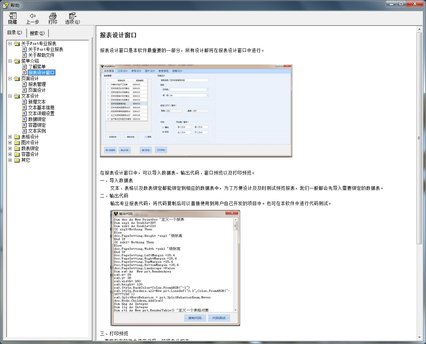Open the 数据绑定 help topic

coord(37,120)
